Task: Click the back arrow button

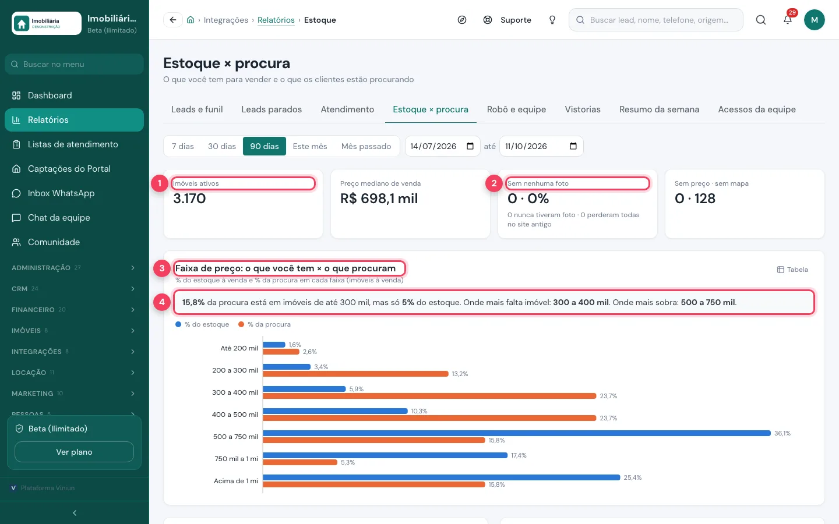Action: [173, 20]
